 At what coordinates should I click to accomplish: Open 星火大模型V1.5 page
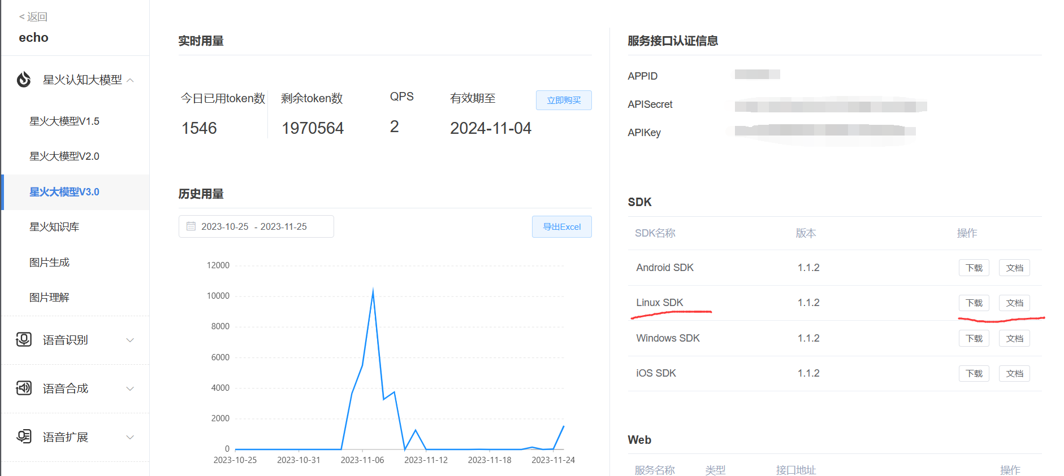pos(64,121)
